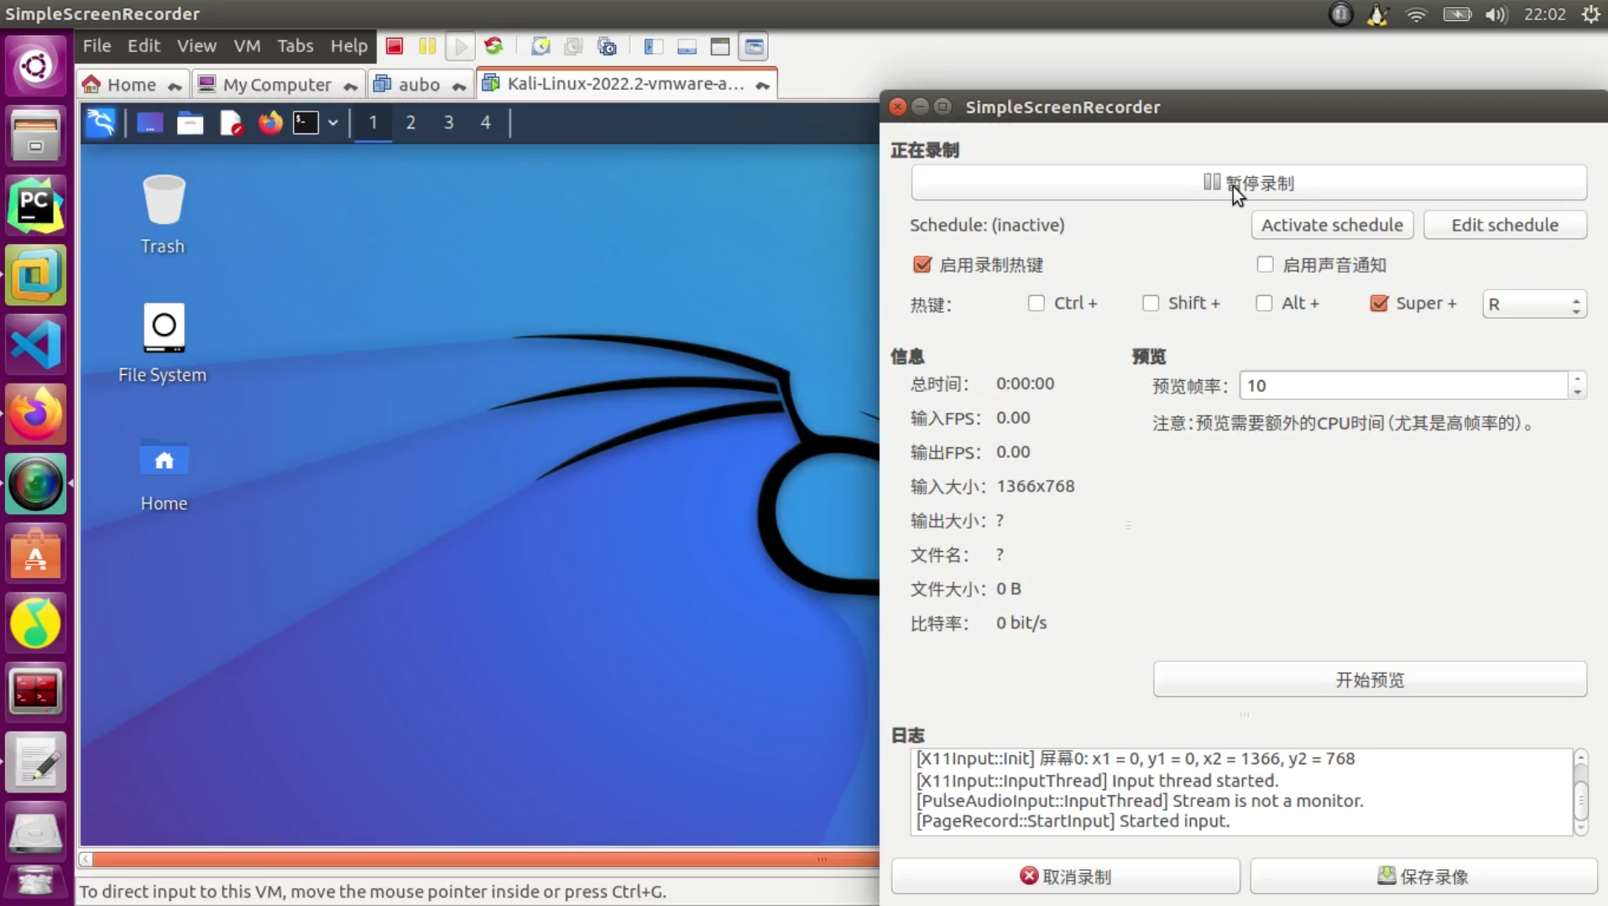Toggle the VMware library sidebar icon
The width and height of the screenshot is (1608, 906).
click(654, 46)
